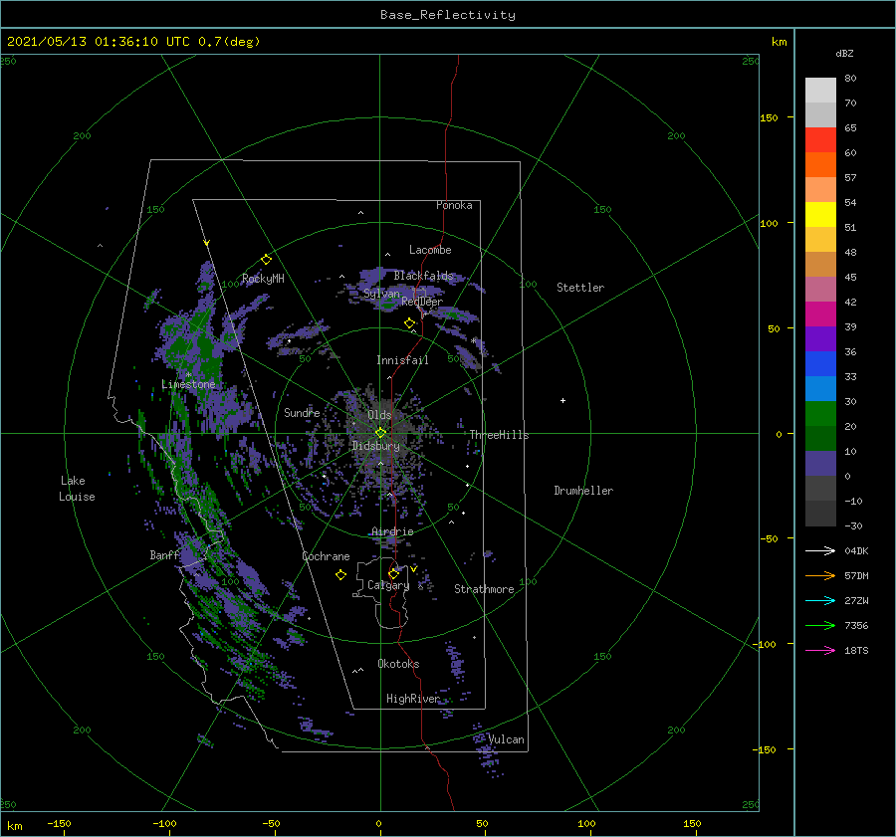The height and width of the screenshot is (837, 896).
Task: Click the Okotoks city label
Action: pyautogui.click(x=398, y=664)
